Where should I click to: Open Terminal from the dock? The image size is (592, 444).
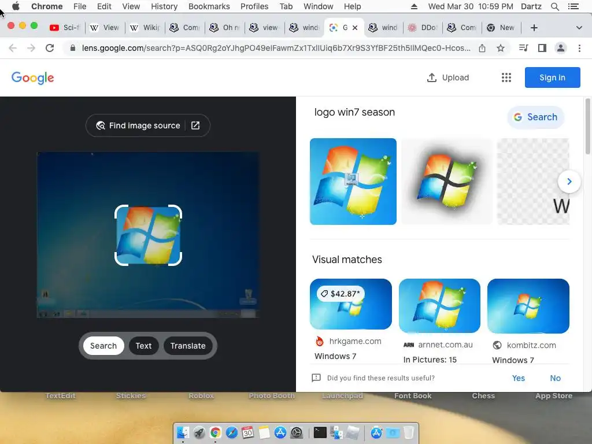tap(320, 432)
